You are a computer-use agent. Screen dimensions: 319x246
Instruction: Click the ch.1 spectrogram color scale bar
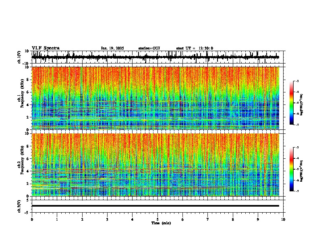point(292,103)
